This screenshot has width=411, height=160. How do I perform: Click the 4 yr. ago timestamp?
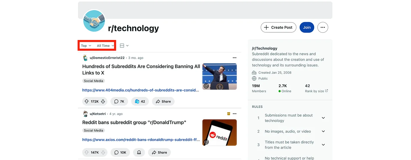[x=116, y=114]
